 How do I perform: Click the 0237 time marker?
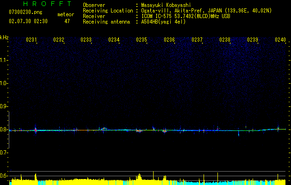coord(197,40)
